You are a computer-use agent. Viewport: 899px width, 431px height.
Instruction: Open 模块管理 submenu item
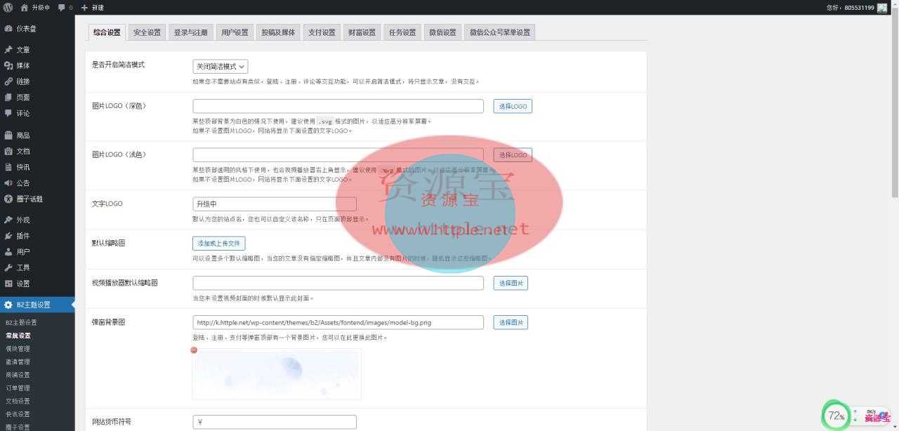tap(18, 348)
